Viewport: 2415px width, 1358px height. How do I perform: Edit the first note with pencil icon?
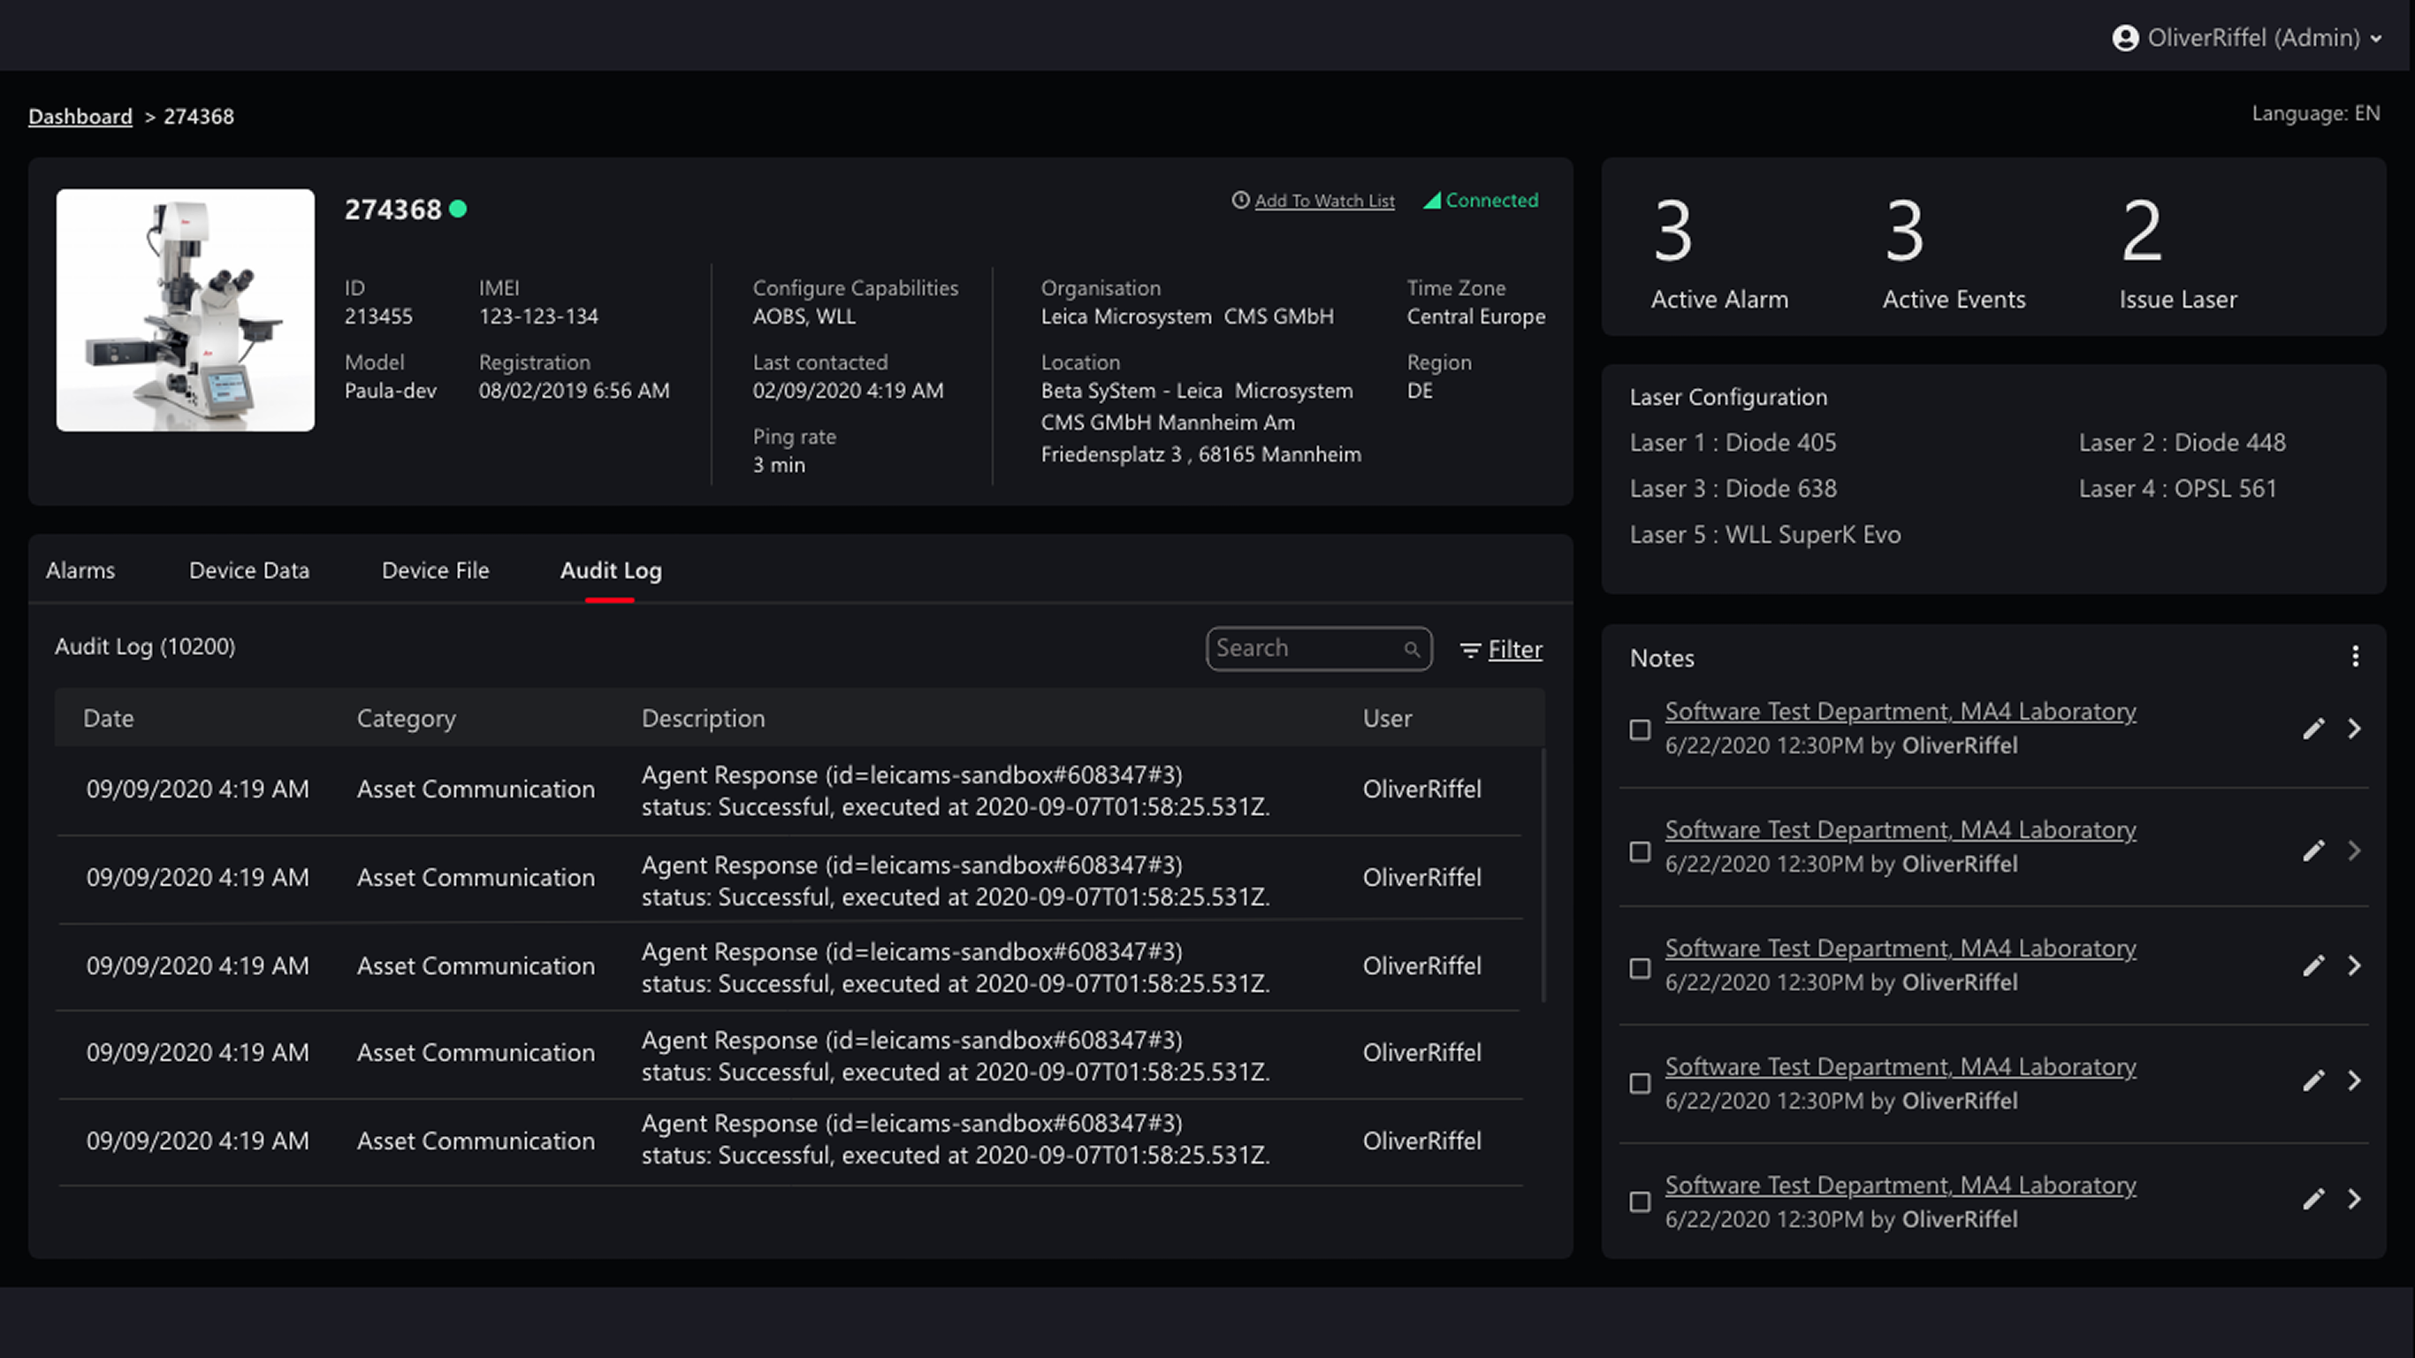[2312, 729]
